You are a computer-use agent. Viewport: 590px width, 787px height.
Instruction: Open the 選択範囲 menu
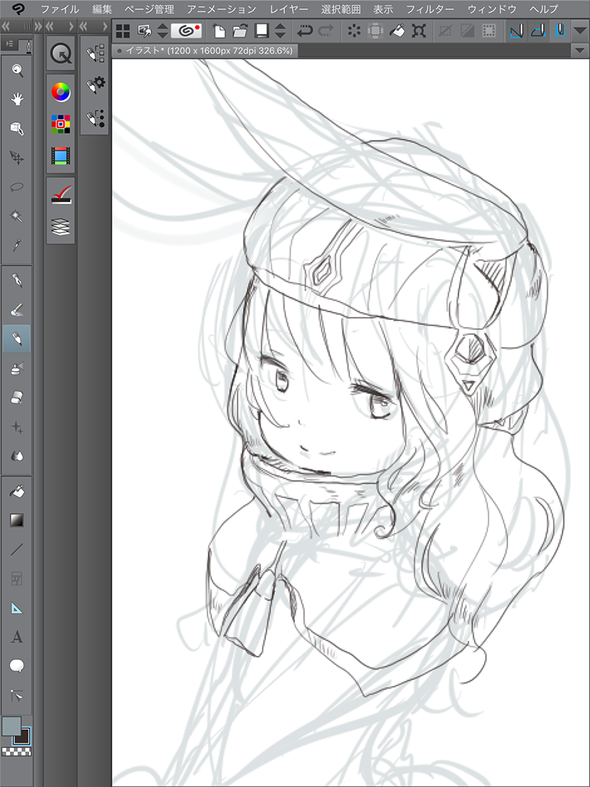340,9
